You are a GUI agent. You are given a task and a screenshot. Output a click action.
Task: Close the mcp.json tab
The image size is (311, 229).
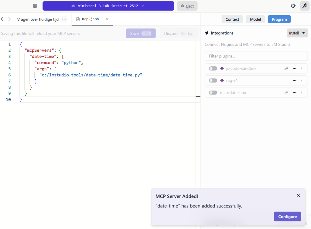[x=107, y=19]
